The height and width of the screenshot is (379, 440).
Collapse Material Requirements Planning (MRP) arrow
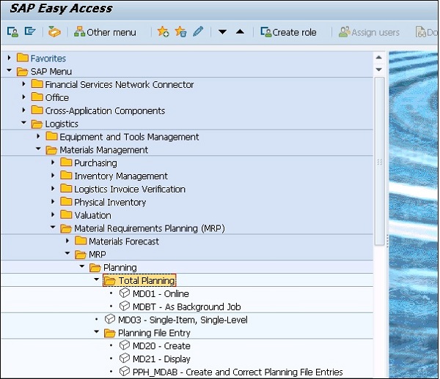coord(53,228)
